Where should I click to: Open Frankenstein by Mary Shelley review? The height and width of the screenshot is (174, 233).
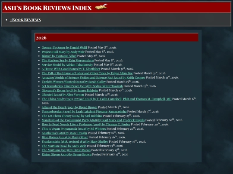pos(75,142)
